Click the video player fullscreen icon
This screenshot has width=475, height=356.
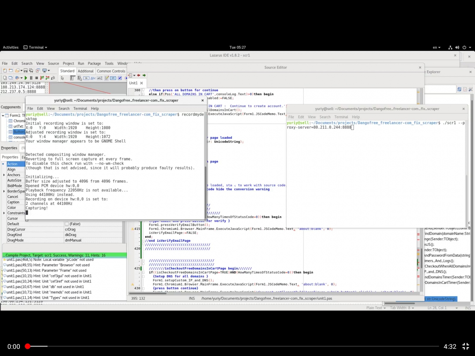(x=465, y=346)
